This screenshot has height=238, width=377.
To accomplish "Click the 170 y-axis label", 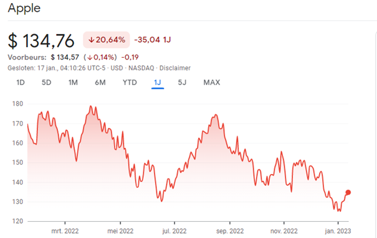I will tap(17, 124).
